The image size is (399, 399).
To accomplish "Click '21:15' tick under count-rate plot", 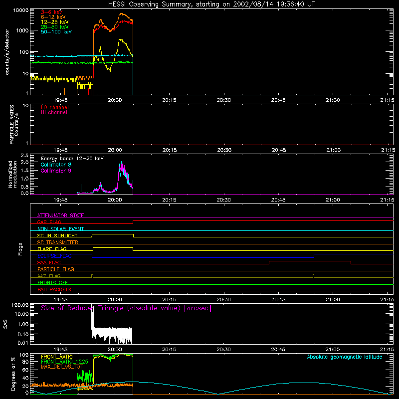I will point(388,100).
